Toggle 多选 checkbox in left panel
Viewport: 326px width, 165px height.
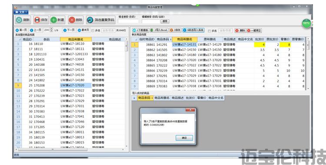[x=93, y=30]
